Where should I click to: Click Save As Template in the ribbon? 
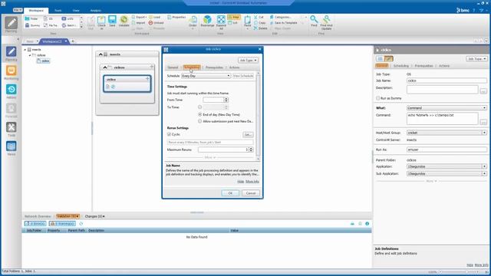tap(284, 23)
